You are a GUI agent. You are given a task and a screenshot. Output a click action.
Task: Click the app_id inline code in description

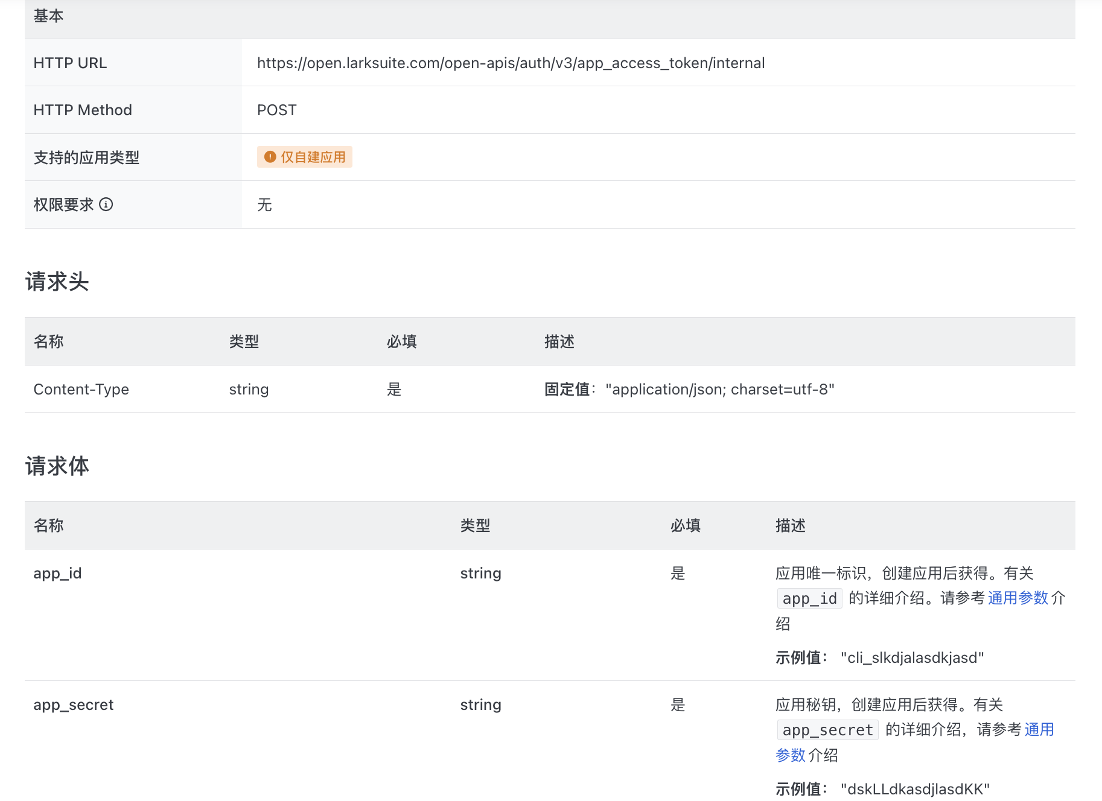pos(809,598)
